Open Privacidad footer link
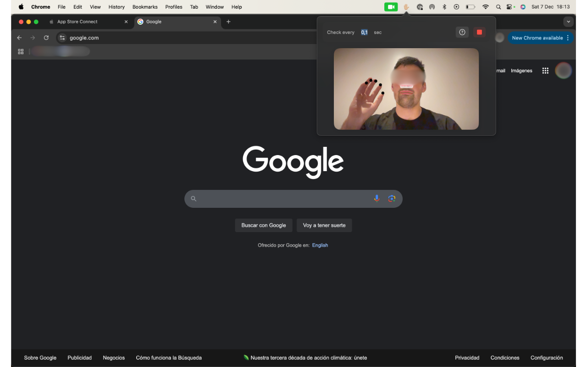The image size is (587, 367). [x=467, y=358]
